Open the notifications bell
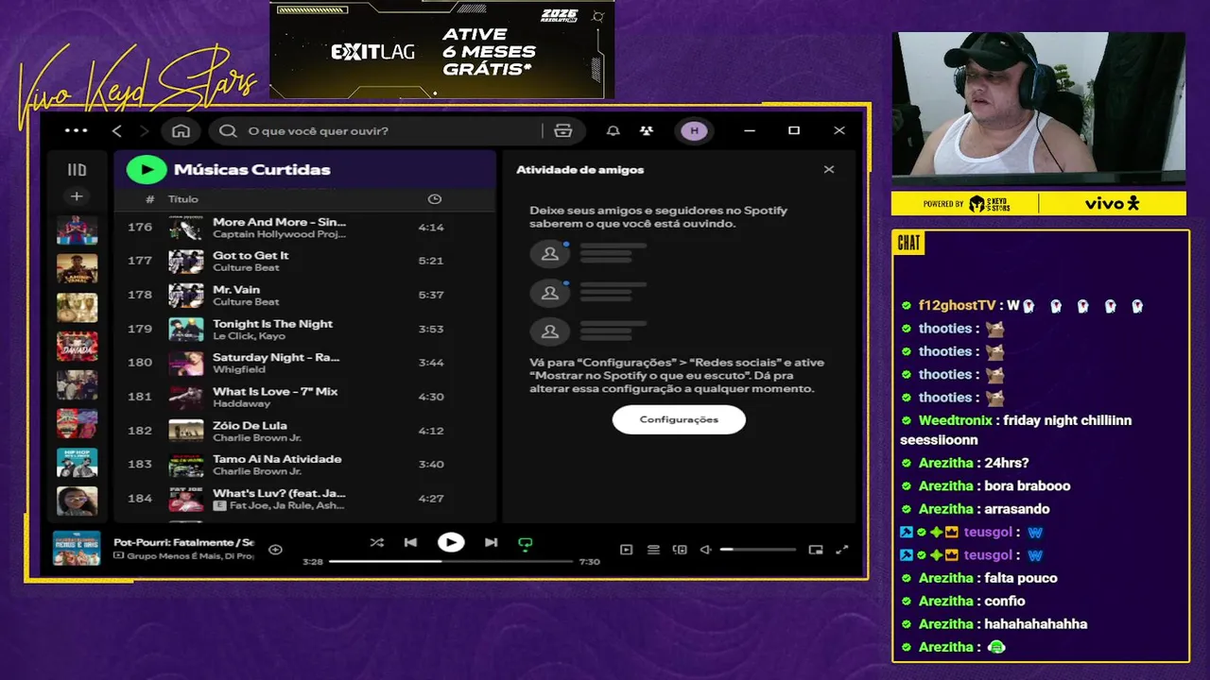This screenshot has height=680, width=1210. pos(614,130)
